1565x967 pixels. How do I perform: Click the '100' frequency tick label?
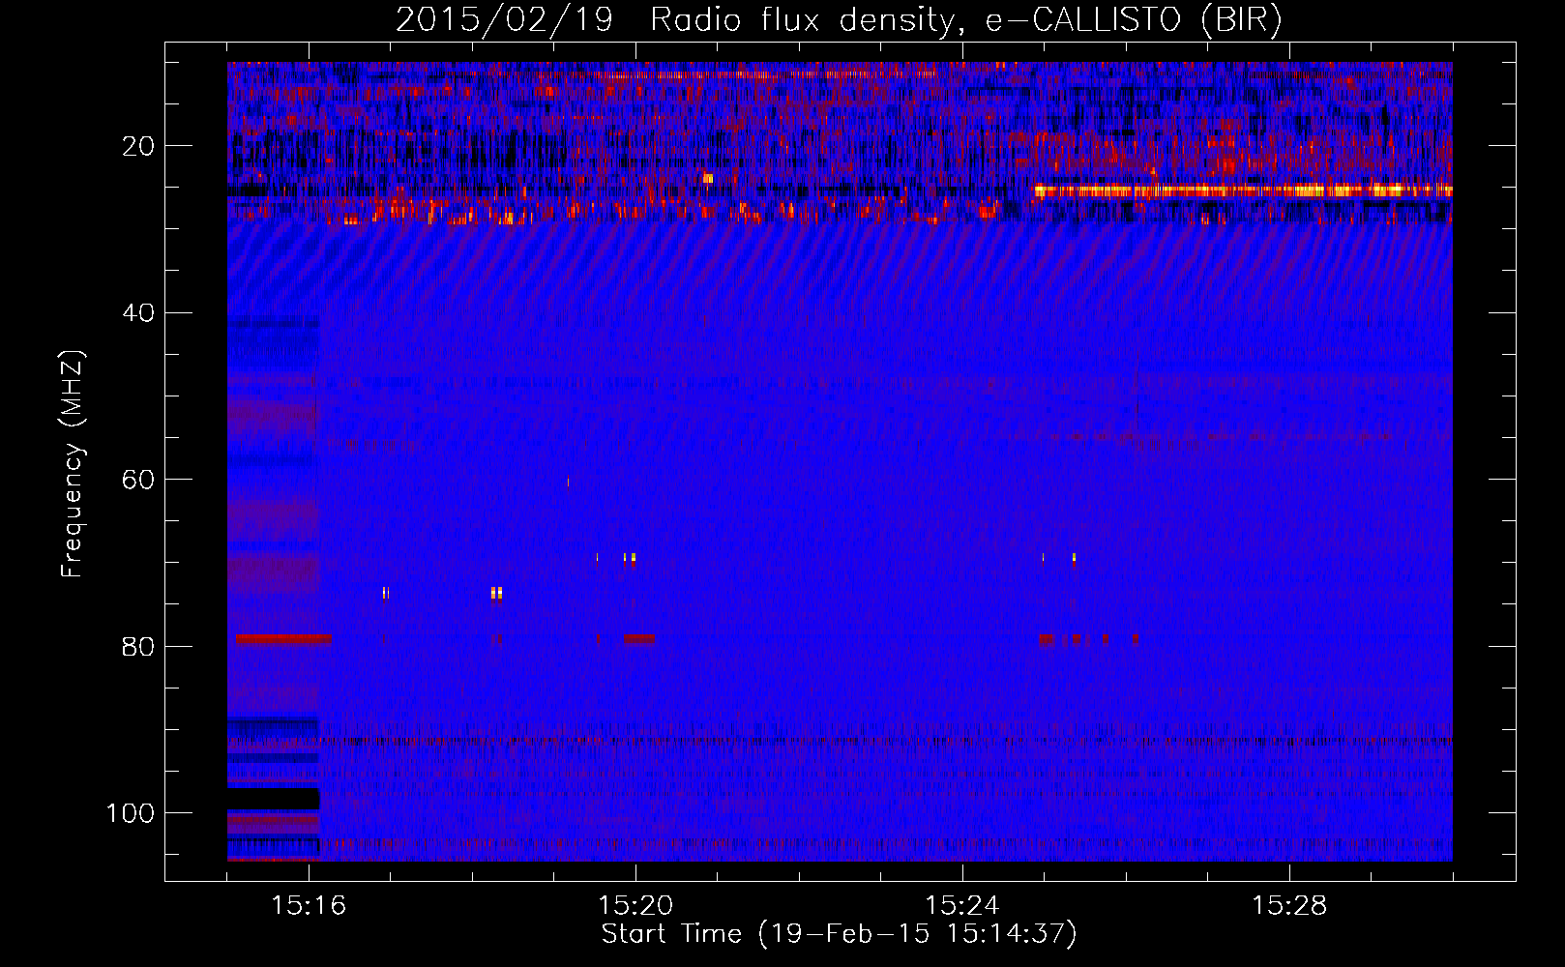[x=131, y=813]
